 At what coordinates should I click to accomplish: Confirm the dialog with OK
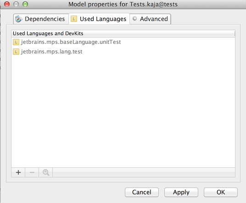[221, 192]
